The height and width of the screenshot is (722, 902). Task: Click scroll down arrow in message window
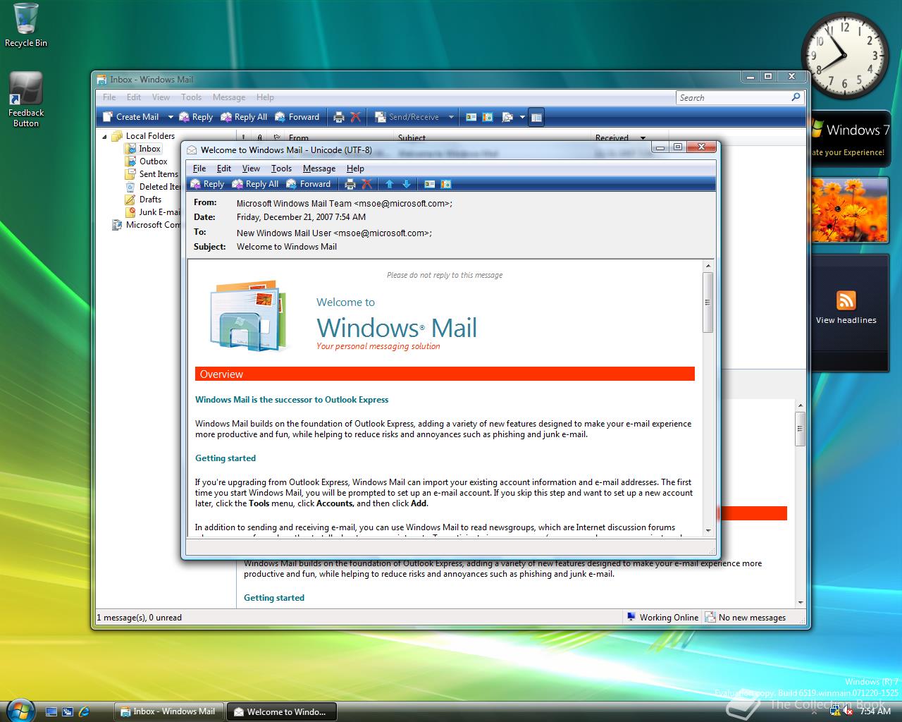coord(708,531)
